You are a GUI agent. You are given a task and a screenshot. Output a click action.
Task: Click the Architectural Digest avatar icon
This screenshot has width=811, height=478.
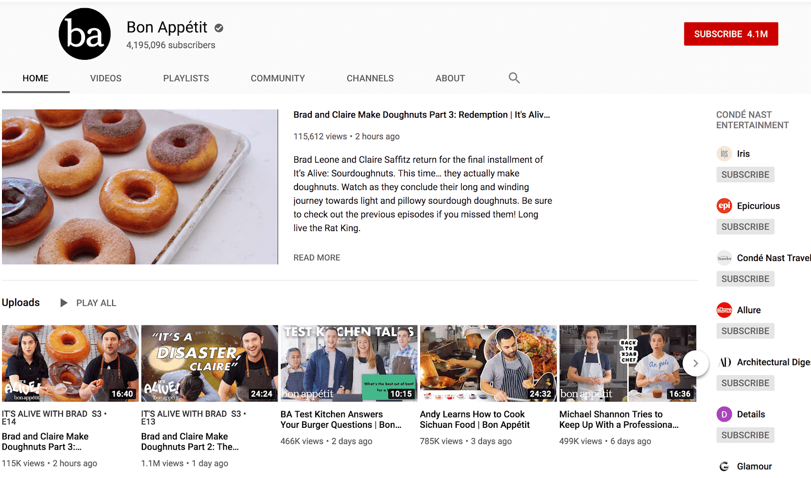coord(724,362)
